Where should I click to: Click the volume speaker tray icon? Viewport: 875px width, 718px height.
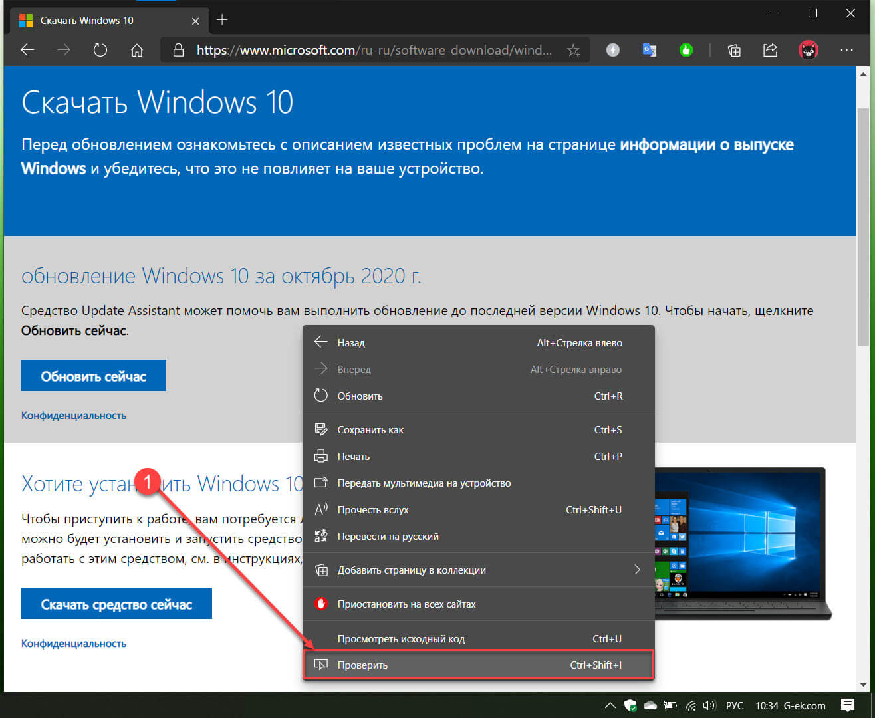point(709,705)
